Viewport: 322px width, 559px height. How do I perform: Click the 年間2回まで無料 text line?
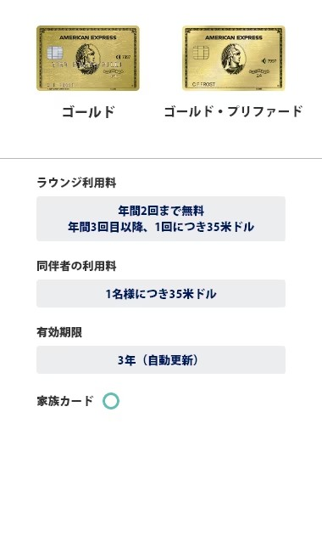[x=161, y=211]
